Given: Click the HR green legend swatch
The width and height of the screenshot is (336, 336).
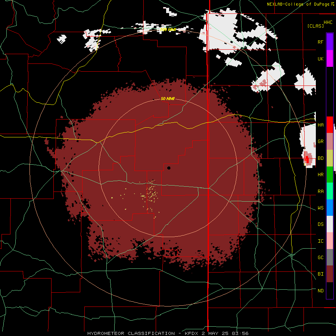Looking at the screenshot, I should pyautogui.click(x=330, y=175).
